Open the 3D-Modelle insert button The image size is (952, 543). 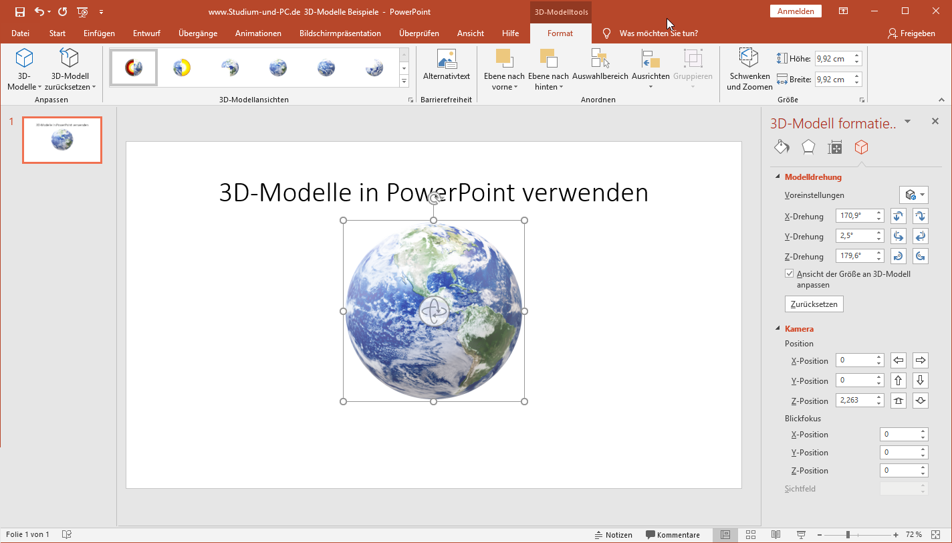(24, 69)
